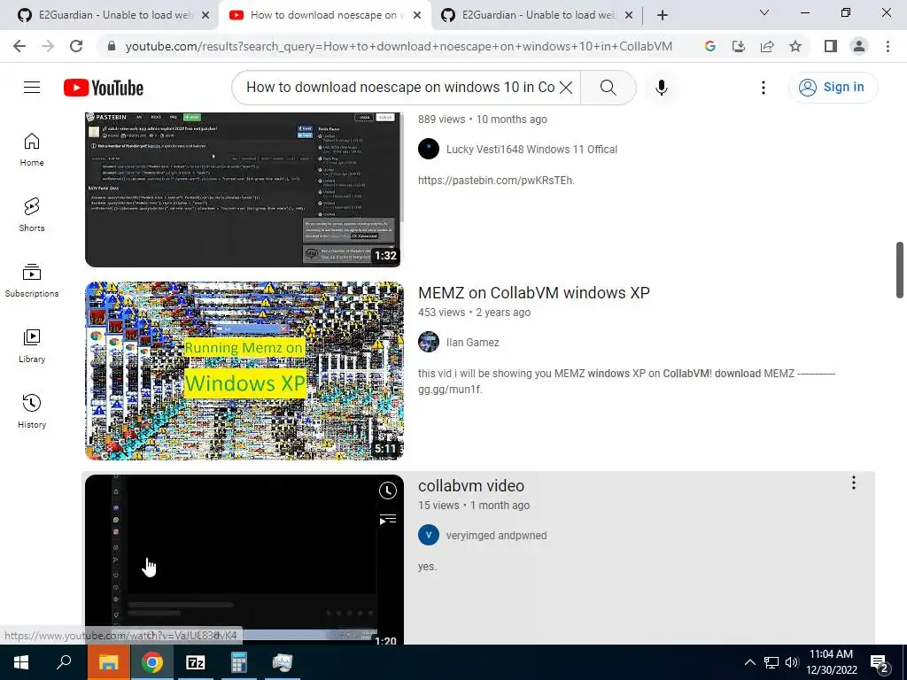
Task: Share this page from address bar
Action: pyautogui.click(x=767, y=46)
